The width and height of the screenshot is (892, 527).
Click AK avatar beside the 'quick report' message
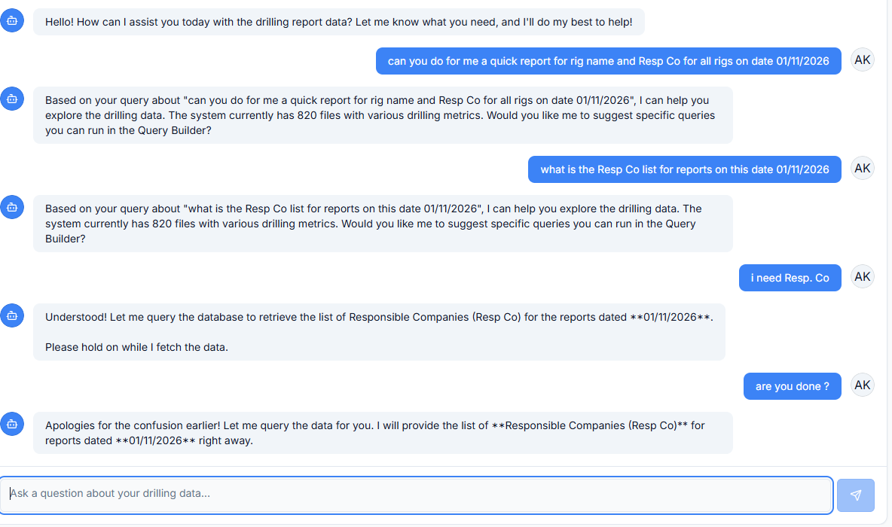click(863, 60)
